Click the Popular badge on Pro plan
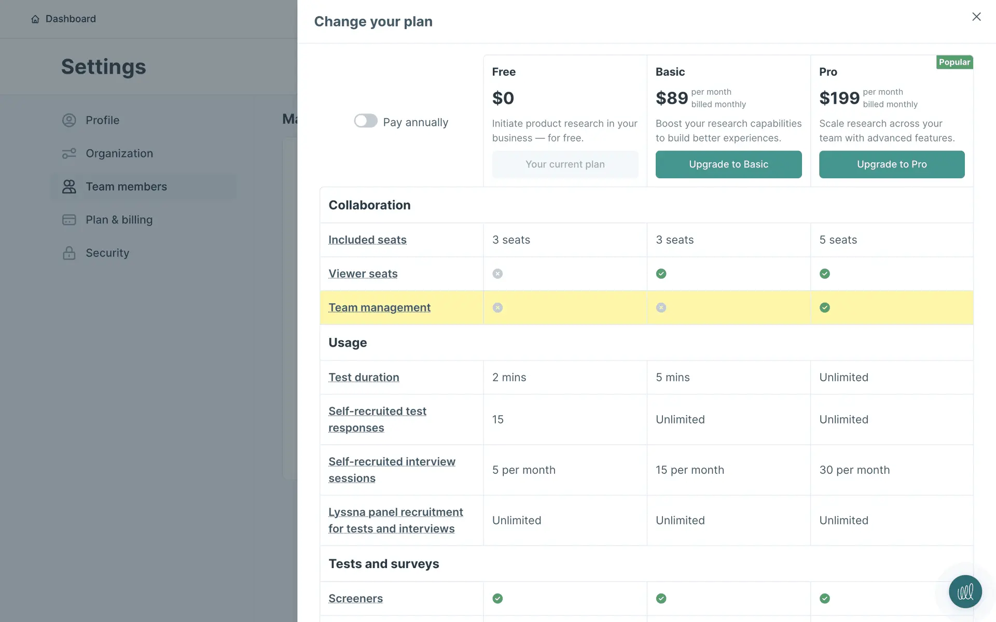Image resolution: width=996 pixels, height=622 pixels. 954,62
